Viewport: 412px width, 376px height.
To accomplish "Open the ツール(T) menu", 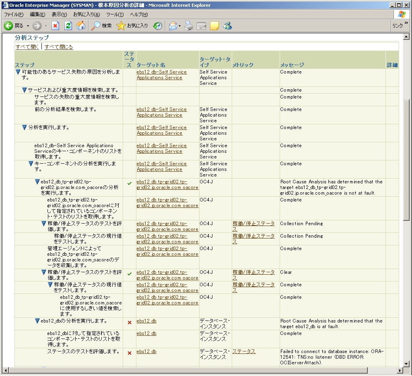I will 115,14.
